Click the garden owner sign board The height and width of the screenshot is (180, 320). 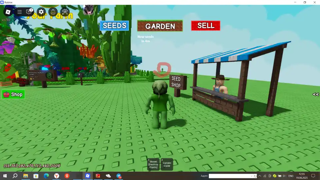coord(42,76)
